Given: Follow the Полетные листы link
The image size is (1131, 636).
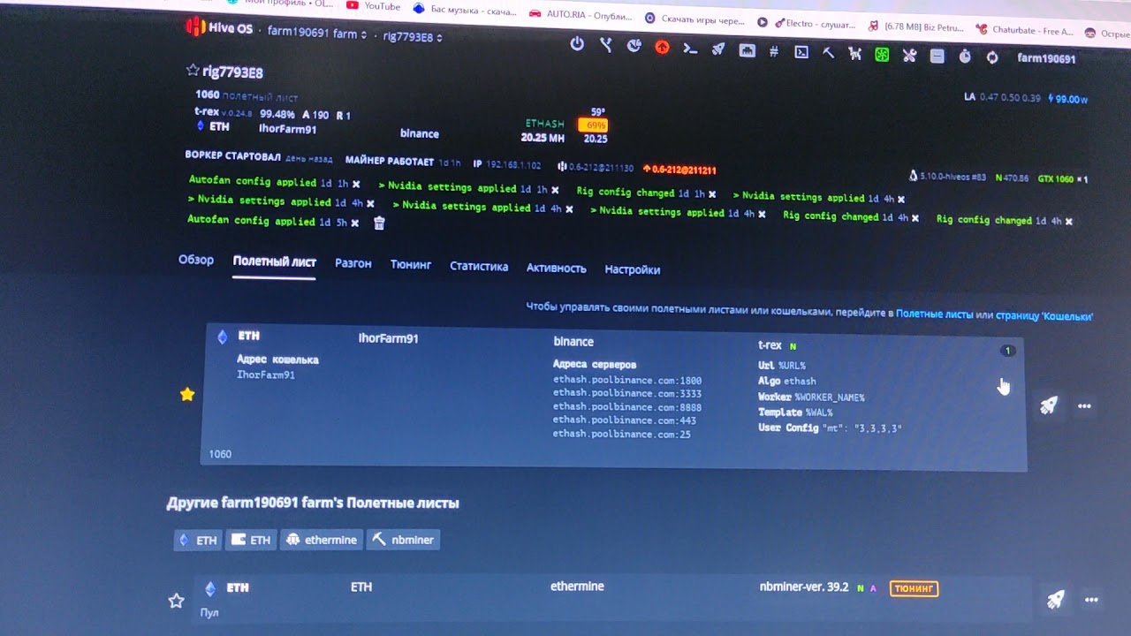Looking at the screenshot, I should point(934,314).
